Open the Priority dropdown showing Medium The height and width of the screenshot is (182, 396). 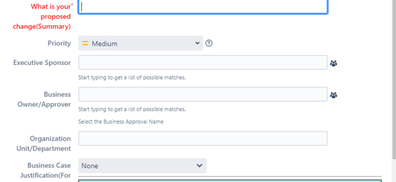tap(140, 43)
